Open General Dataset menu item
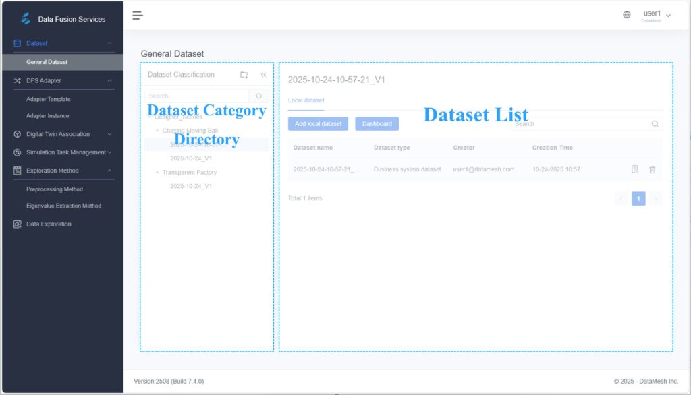The width and height of the screenshot is (691, 395). pos(47,62)
